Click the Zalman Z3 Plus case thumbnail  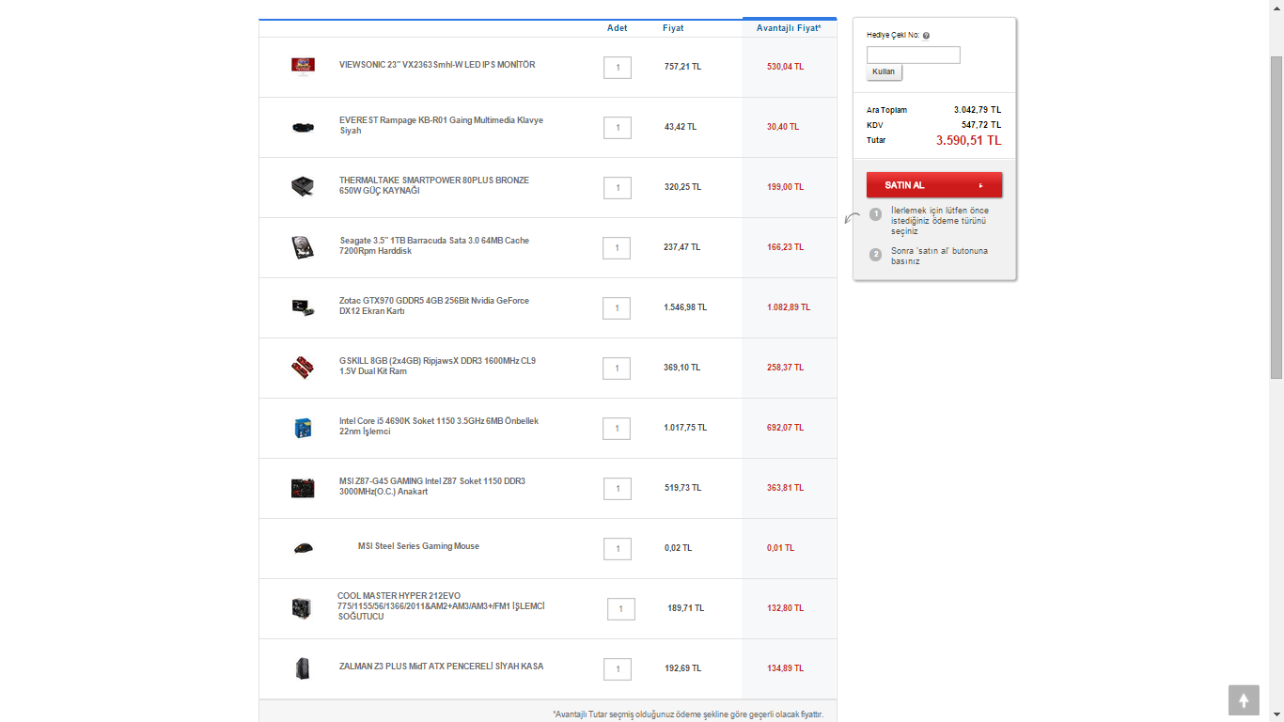[x=303, y=668]
